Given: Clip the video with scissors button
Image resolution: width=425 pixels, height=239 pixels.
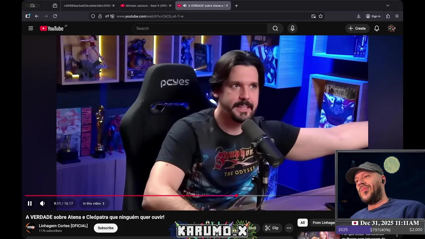Looking at the screenshot, I should coord(272,228).
